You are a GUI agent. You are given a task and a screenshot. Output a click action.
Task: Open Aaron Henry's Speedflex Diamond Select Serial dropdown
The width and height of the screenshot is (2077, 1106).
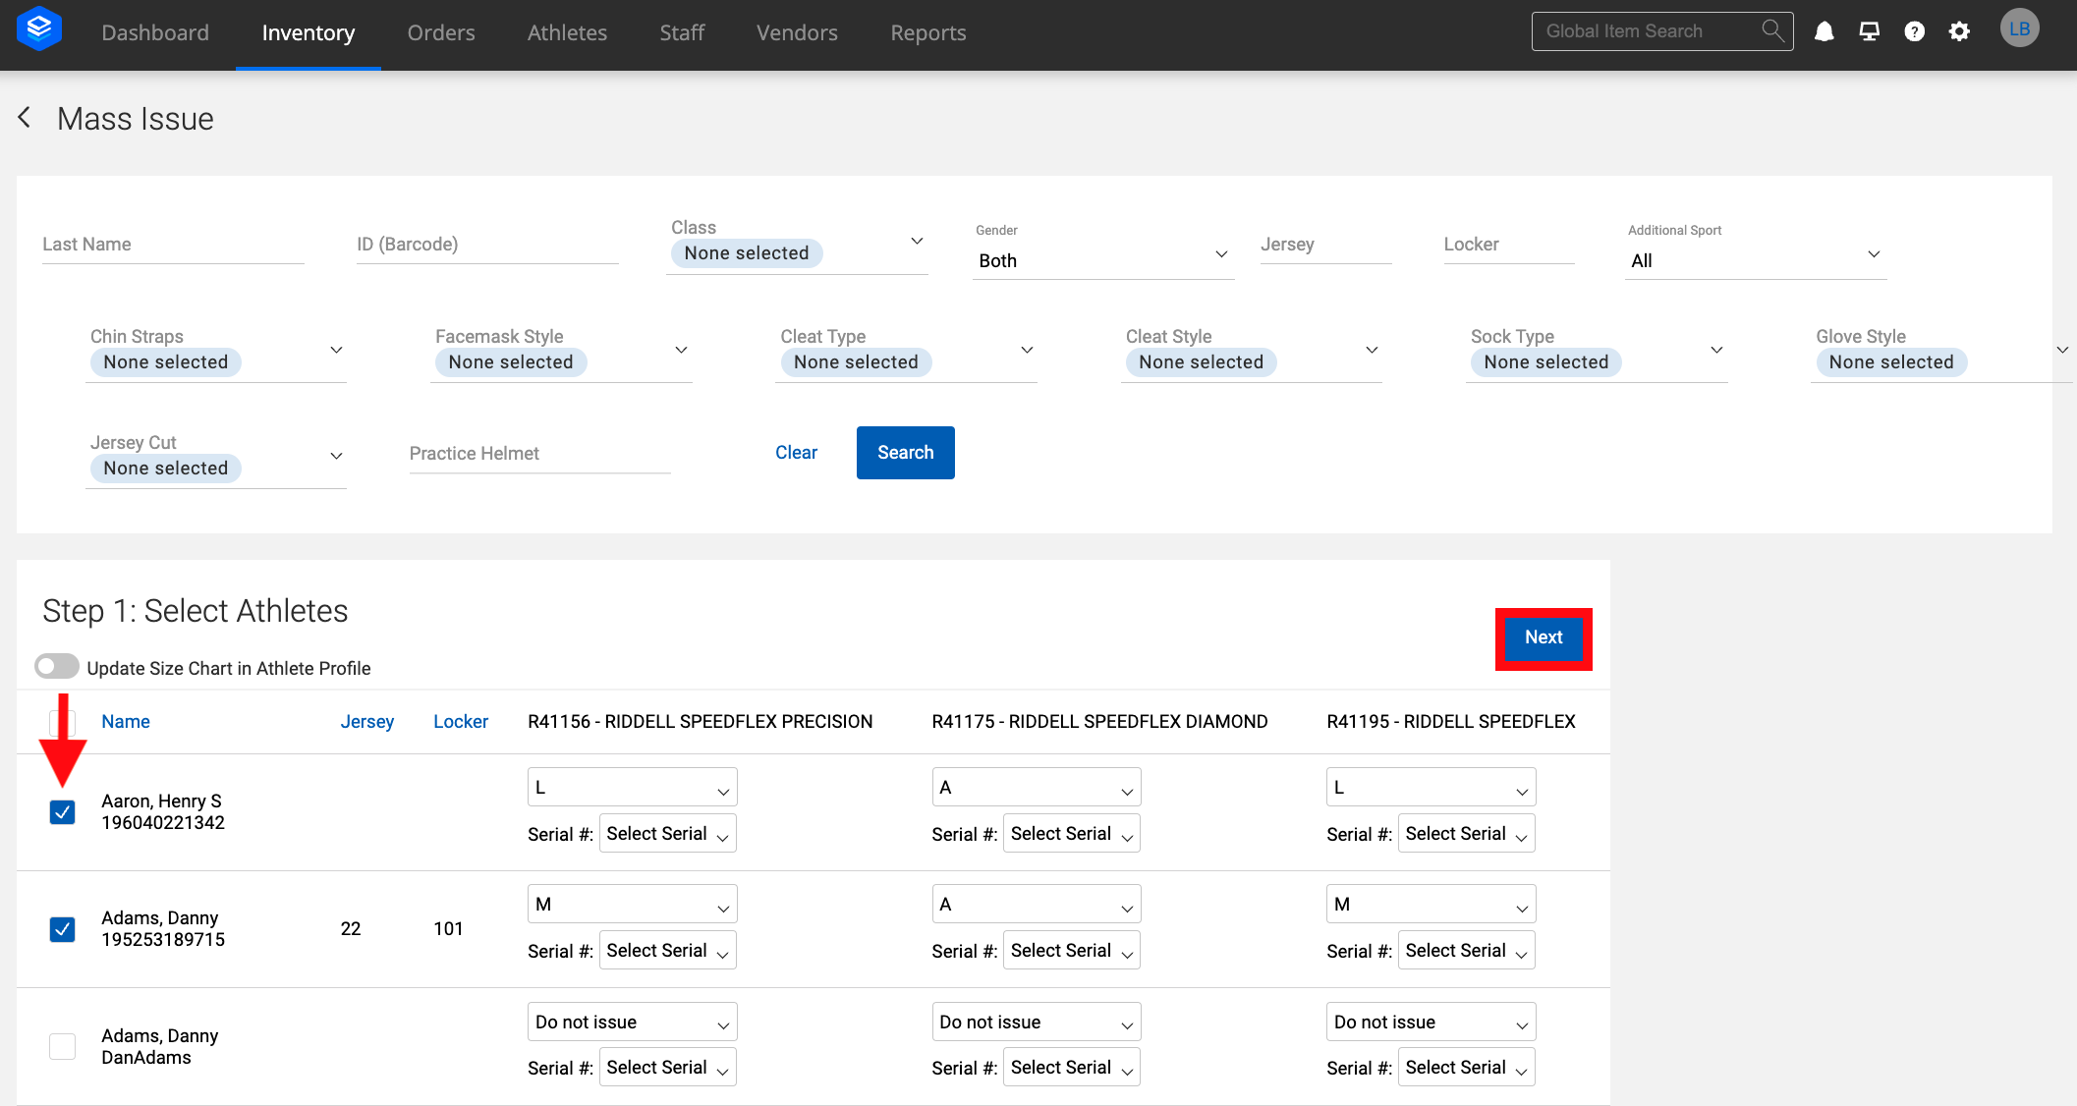1072,833
